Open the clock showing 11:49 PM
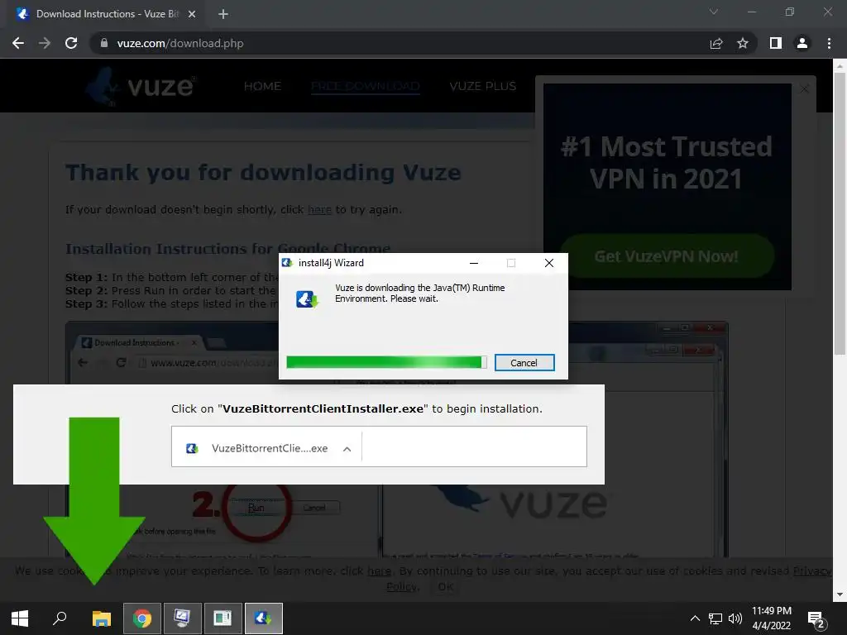 pos(772,618)
